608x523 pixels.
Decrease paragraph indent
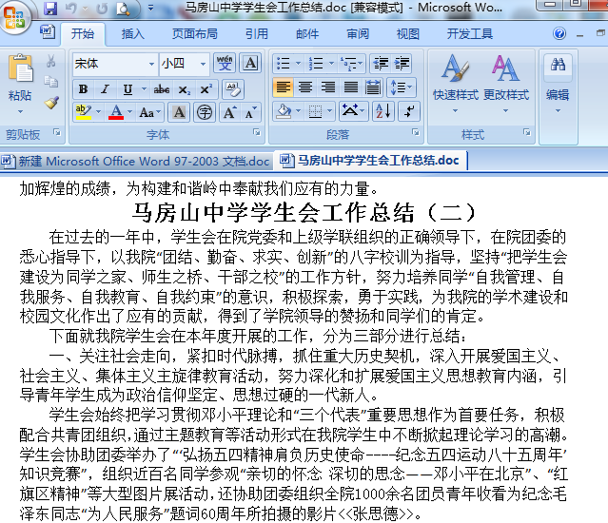point(381,63)
